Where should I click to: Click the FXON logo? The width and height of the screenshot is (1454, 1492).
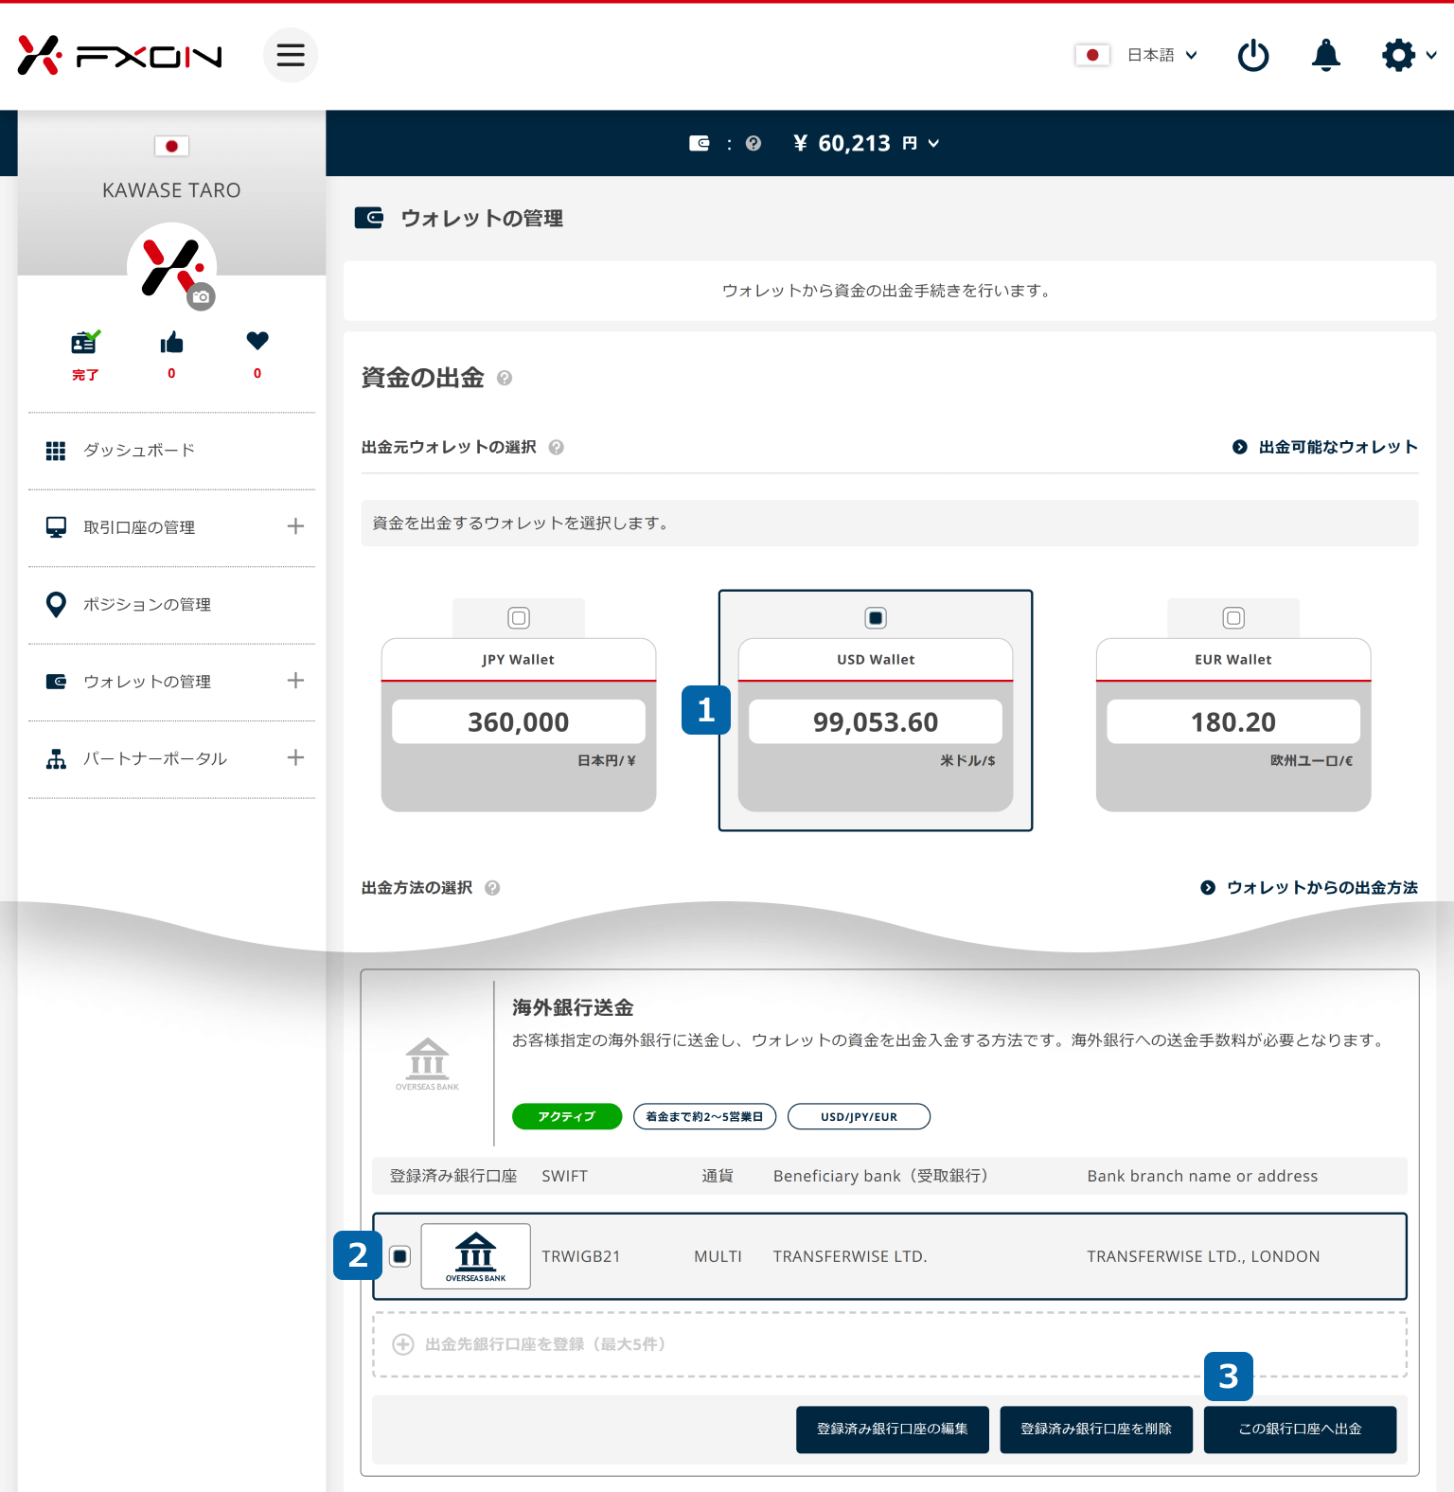point(120,56)
